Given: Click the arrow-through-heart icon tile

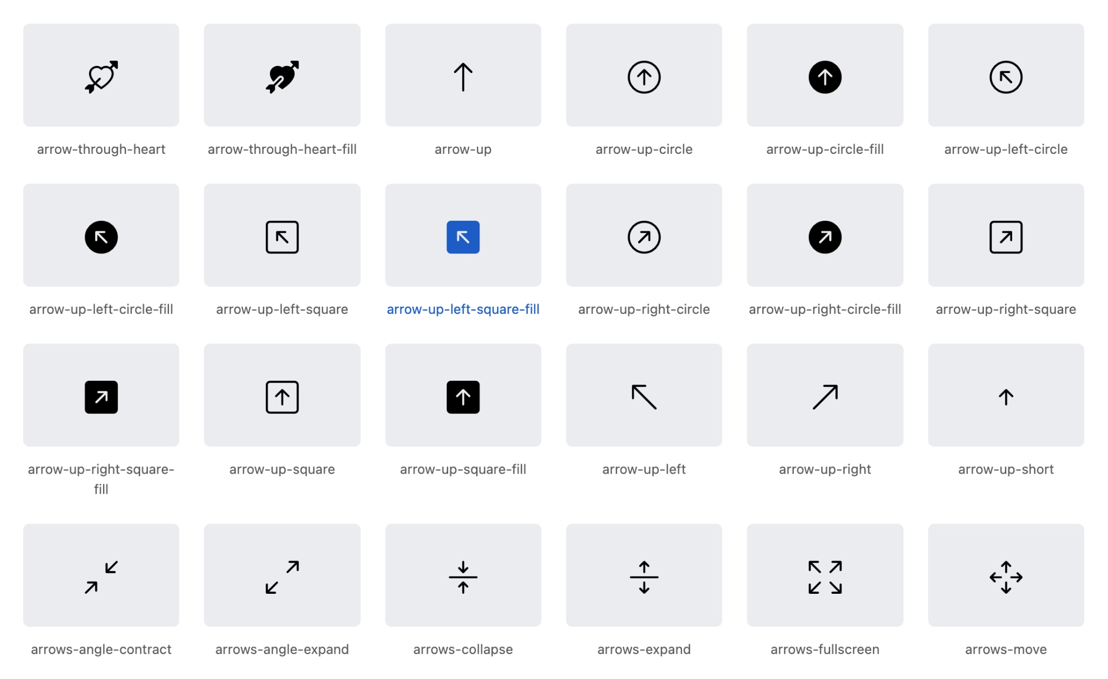Looking at the screenshot, I should pyautogui.click(x=101, y=75).
